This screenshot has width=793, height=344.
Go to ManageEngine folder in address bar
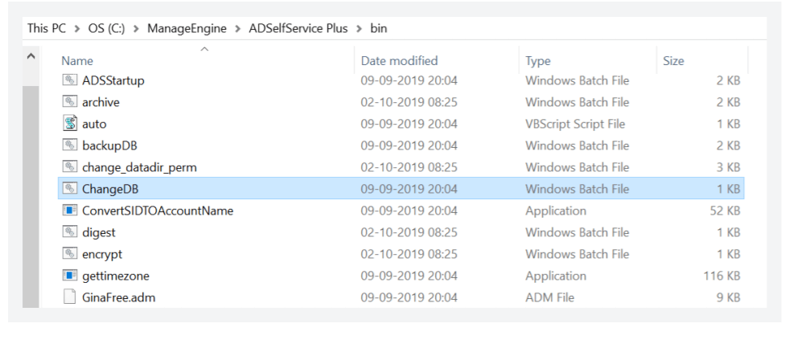(193, 28)
